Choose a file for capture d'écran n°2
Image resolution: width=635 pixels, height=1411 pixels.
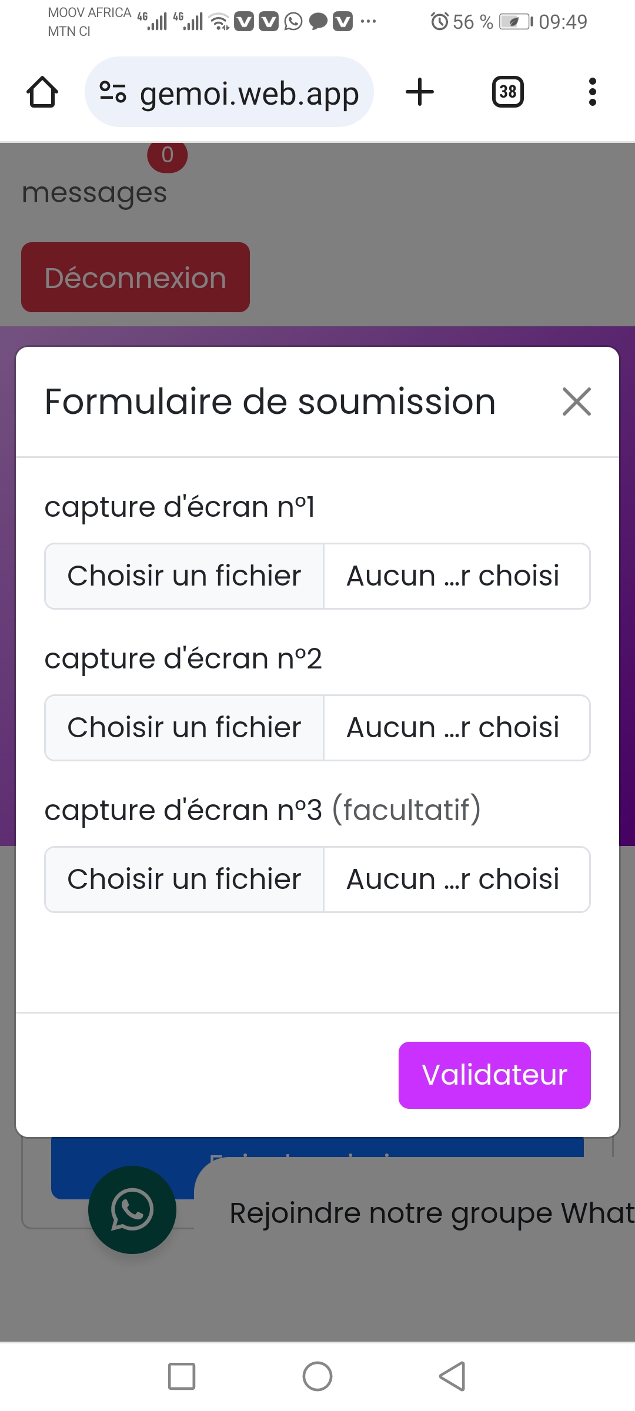(184, 728)
